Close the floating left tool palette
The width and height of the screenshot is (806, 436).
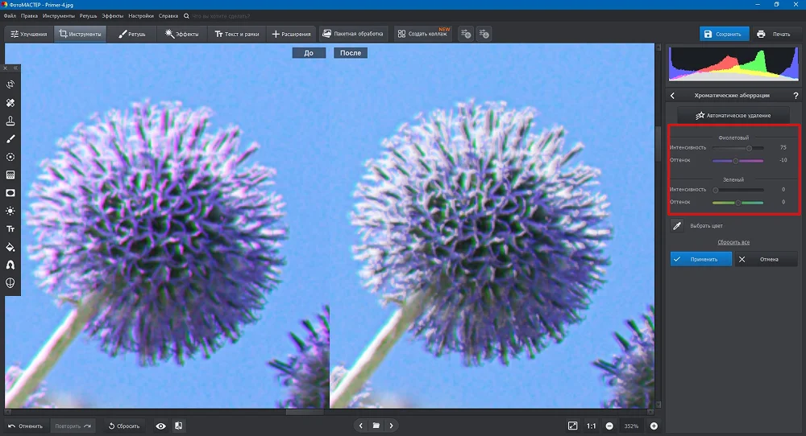pos(5,68)
